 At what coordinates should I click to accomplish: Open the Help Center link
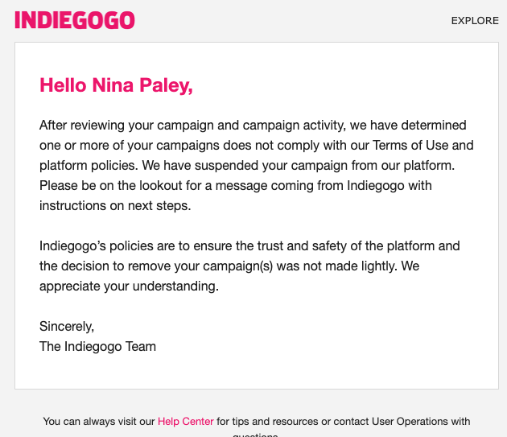pyautogui.click(x=186, y=421)
